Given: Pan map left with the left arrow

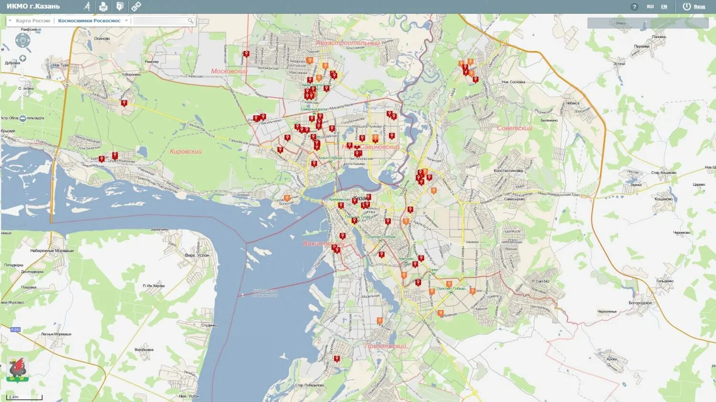Looking at the screenshot, I should pos(17,40).
